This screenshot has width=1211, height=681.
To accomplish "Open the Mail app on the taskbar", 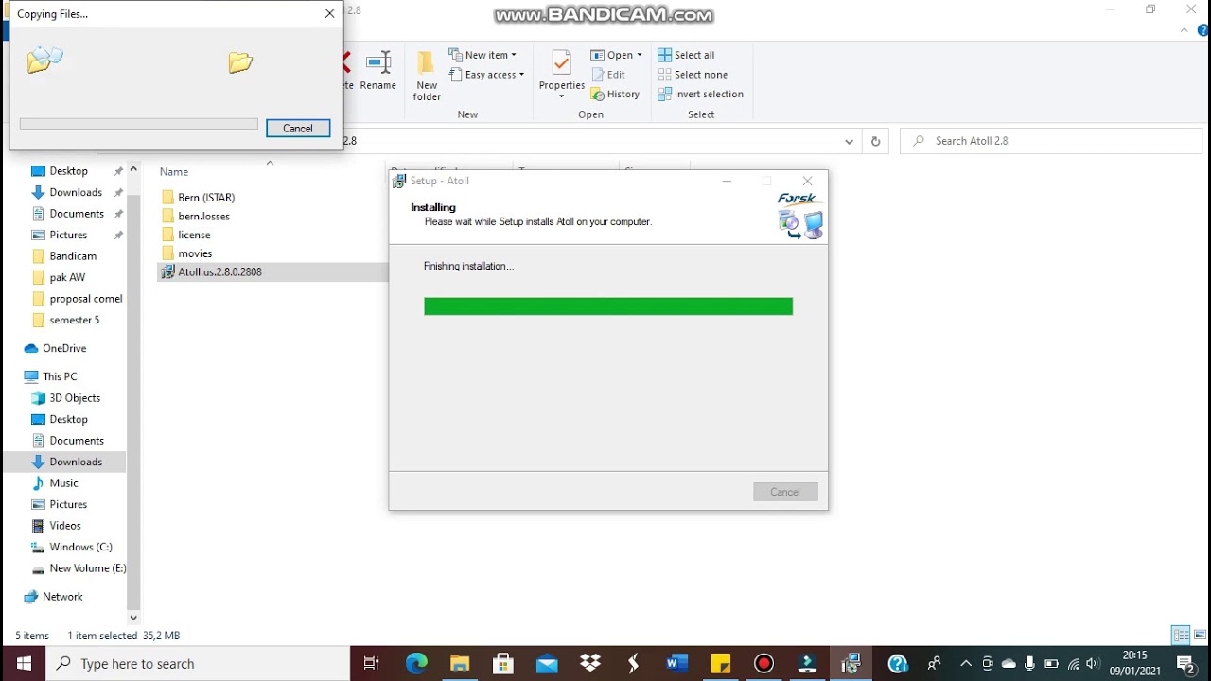I will click(547, 663).
